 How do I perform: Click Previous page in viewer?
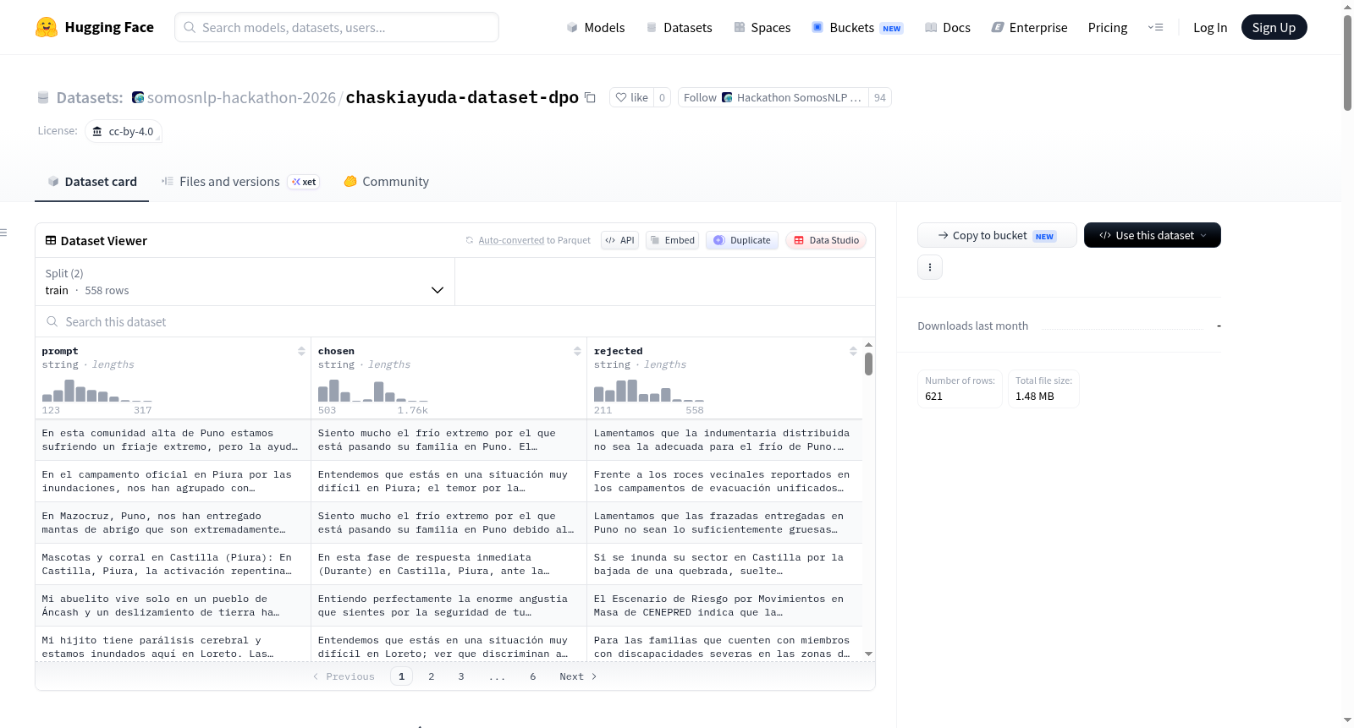click(344, 676)
